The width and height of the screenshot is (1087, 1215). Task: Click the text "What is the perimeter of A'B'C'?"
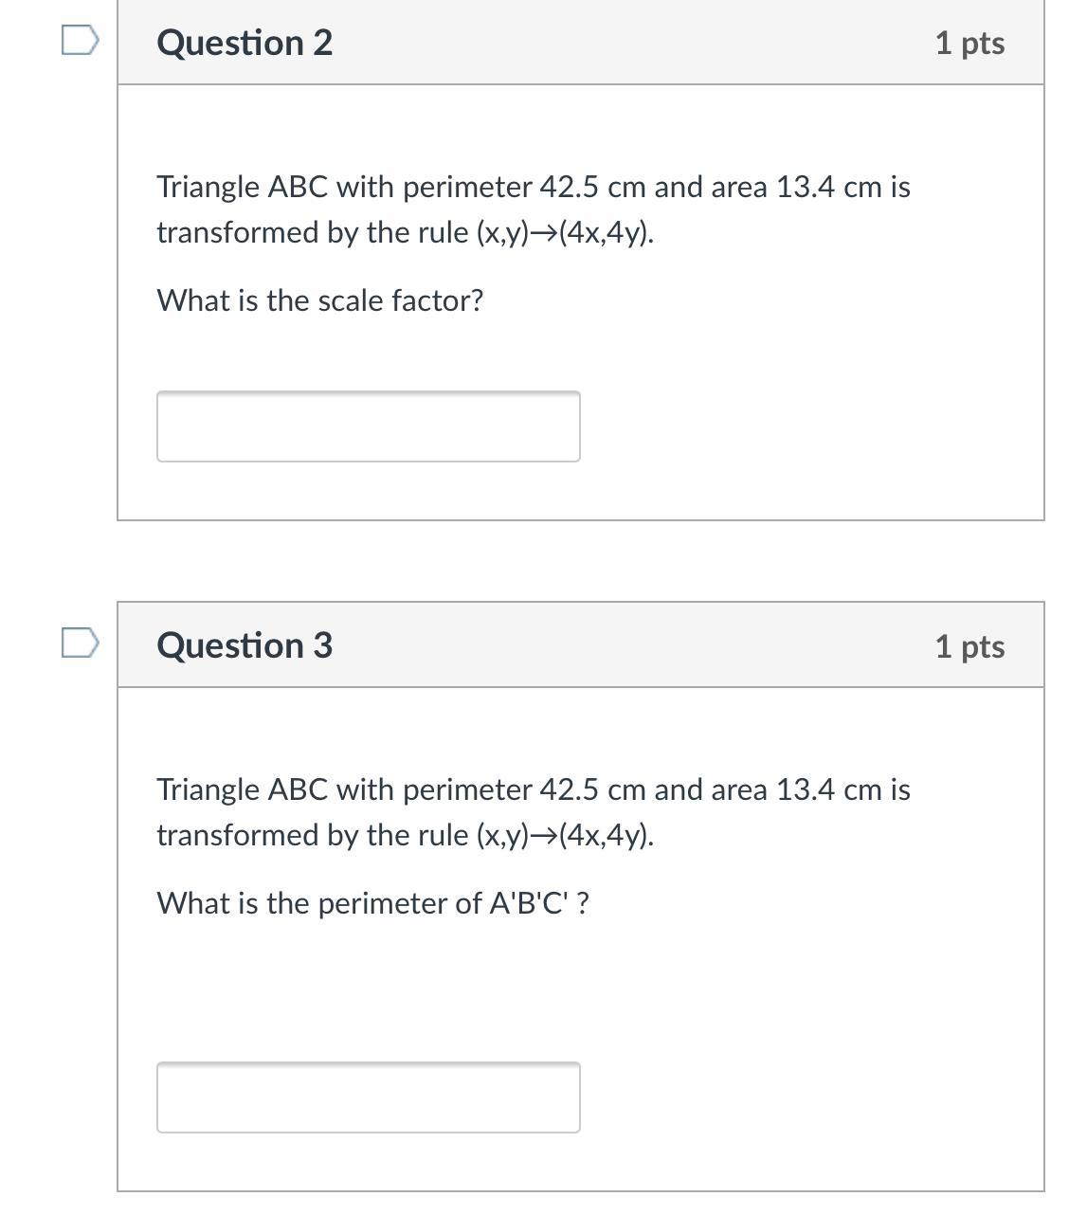(x=372, y=903)
